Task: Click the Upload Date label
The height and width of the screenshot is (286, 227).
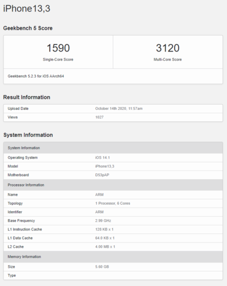Action: pyautogui.click(x=18, y=109)
